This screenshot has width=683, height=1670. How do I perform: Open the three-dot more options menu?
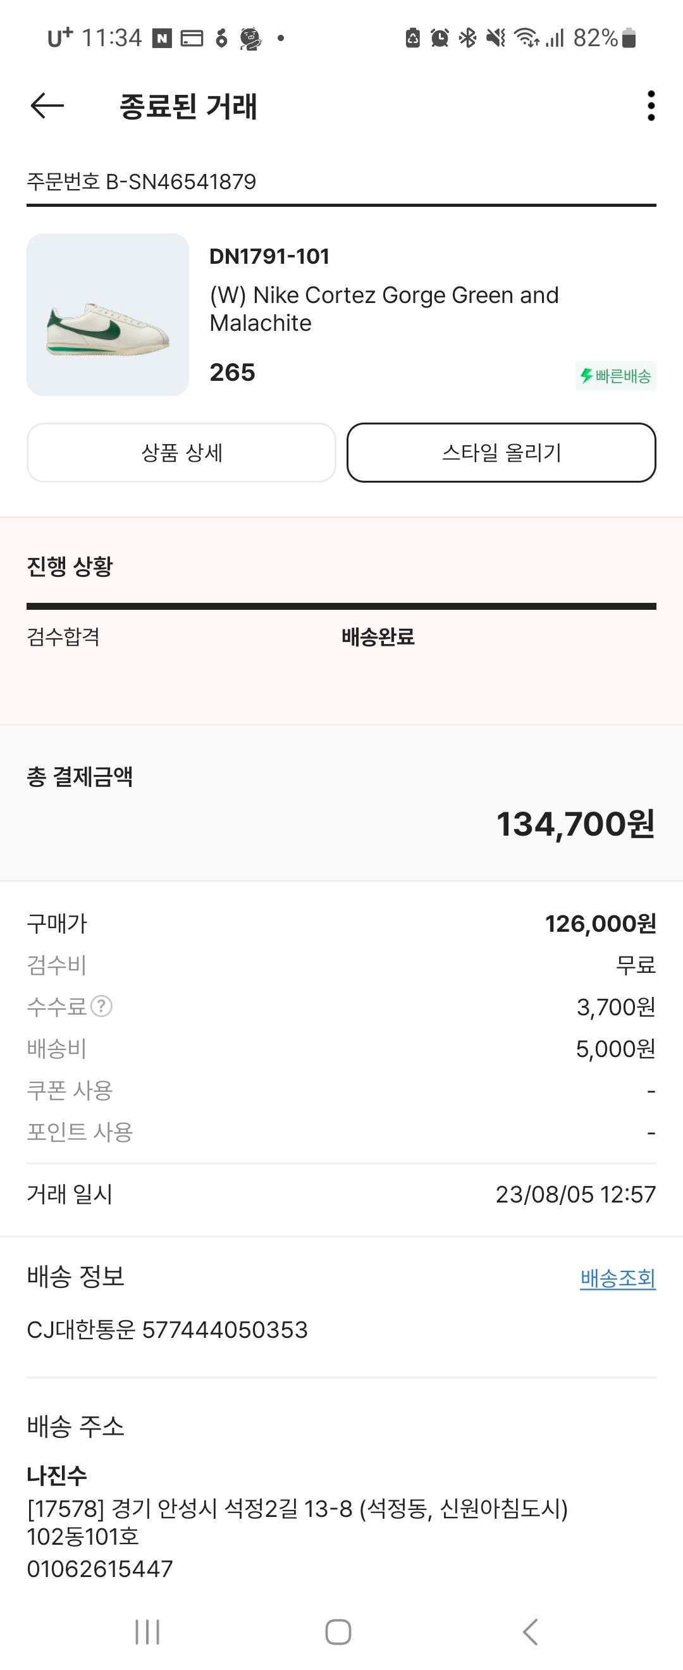(x=651, y=106)
